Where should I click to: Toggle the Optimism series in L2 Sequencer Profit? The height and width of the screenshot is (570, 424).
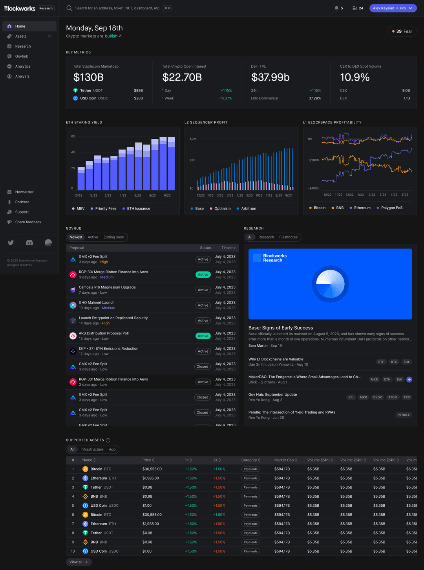click(x=220, y=208)
